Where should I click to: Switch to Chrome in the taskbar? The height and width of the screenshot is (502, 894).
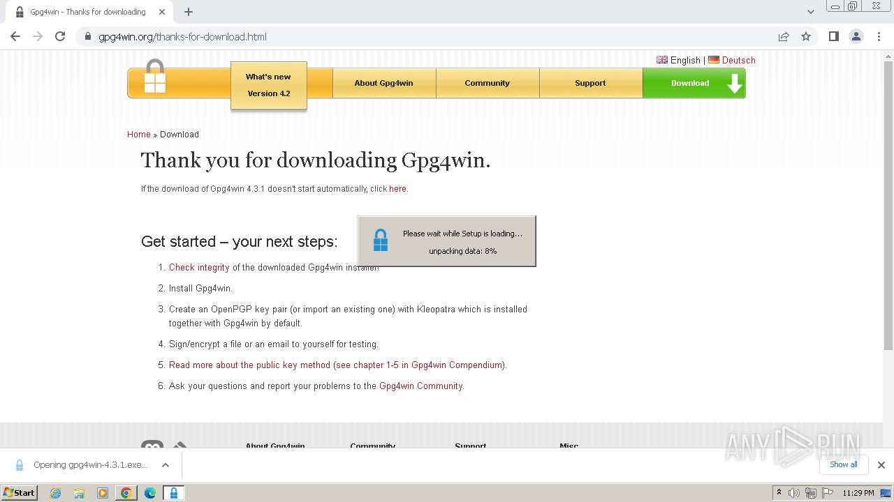(x=126, y=493)
